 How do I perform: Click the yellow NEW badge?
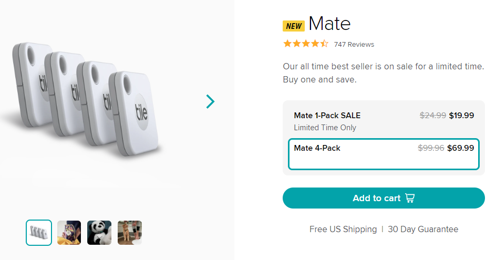coord(294,26)
